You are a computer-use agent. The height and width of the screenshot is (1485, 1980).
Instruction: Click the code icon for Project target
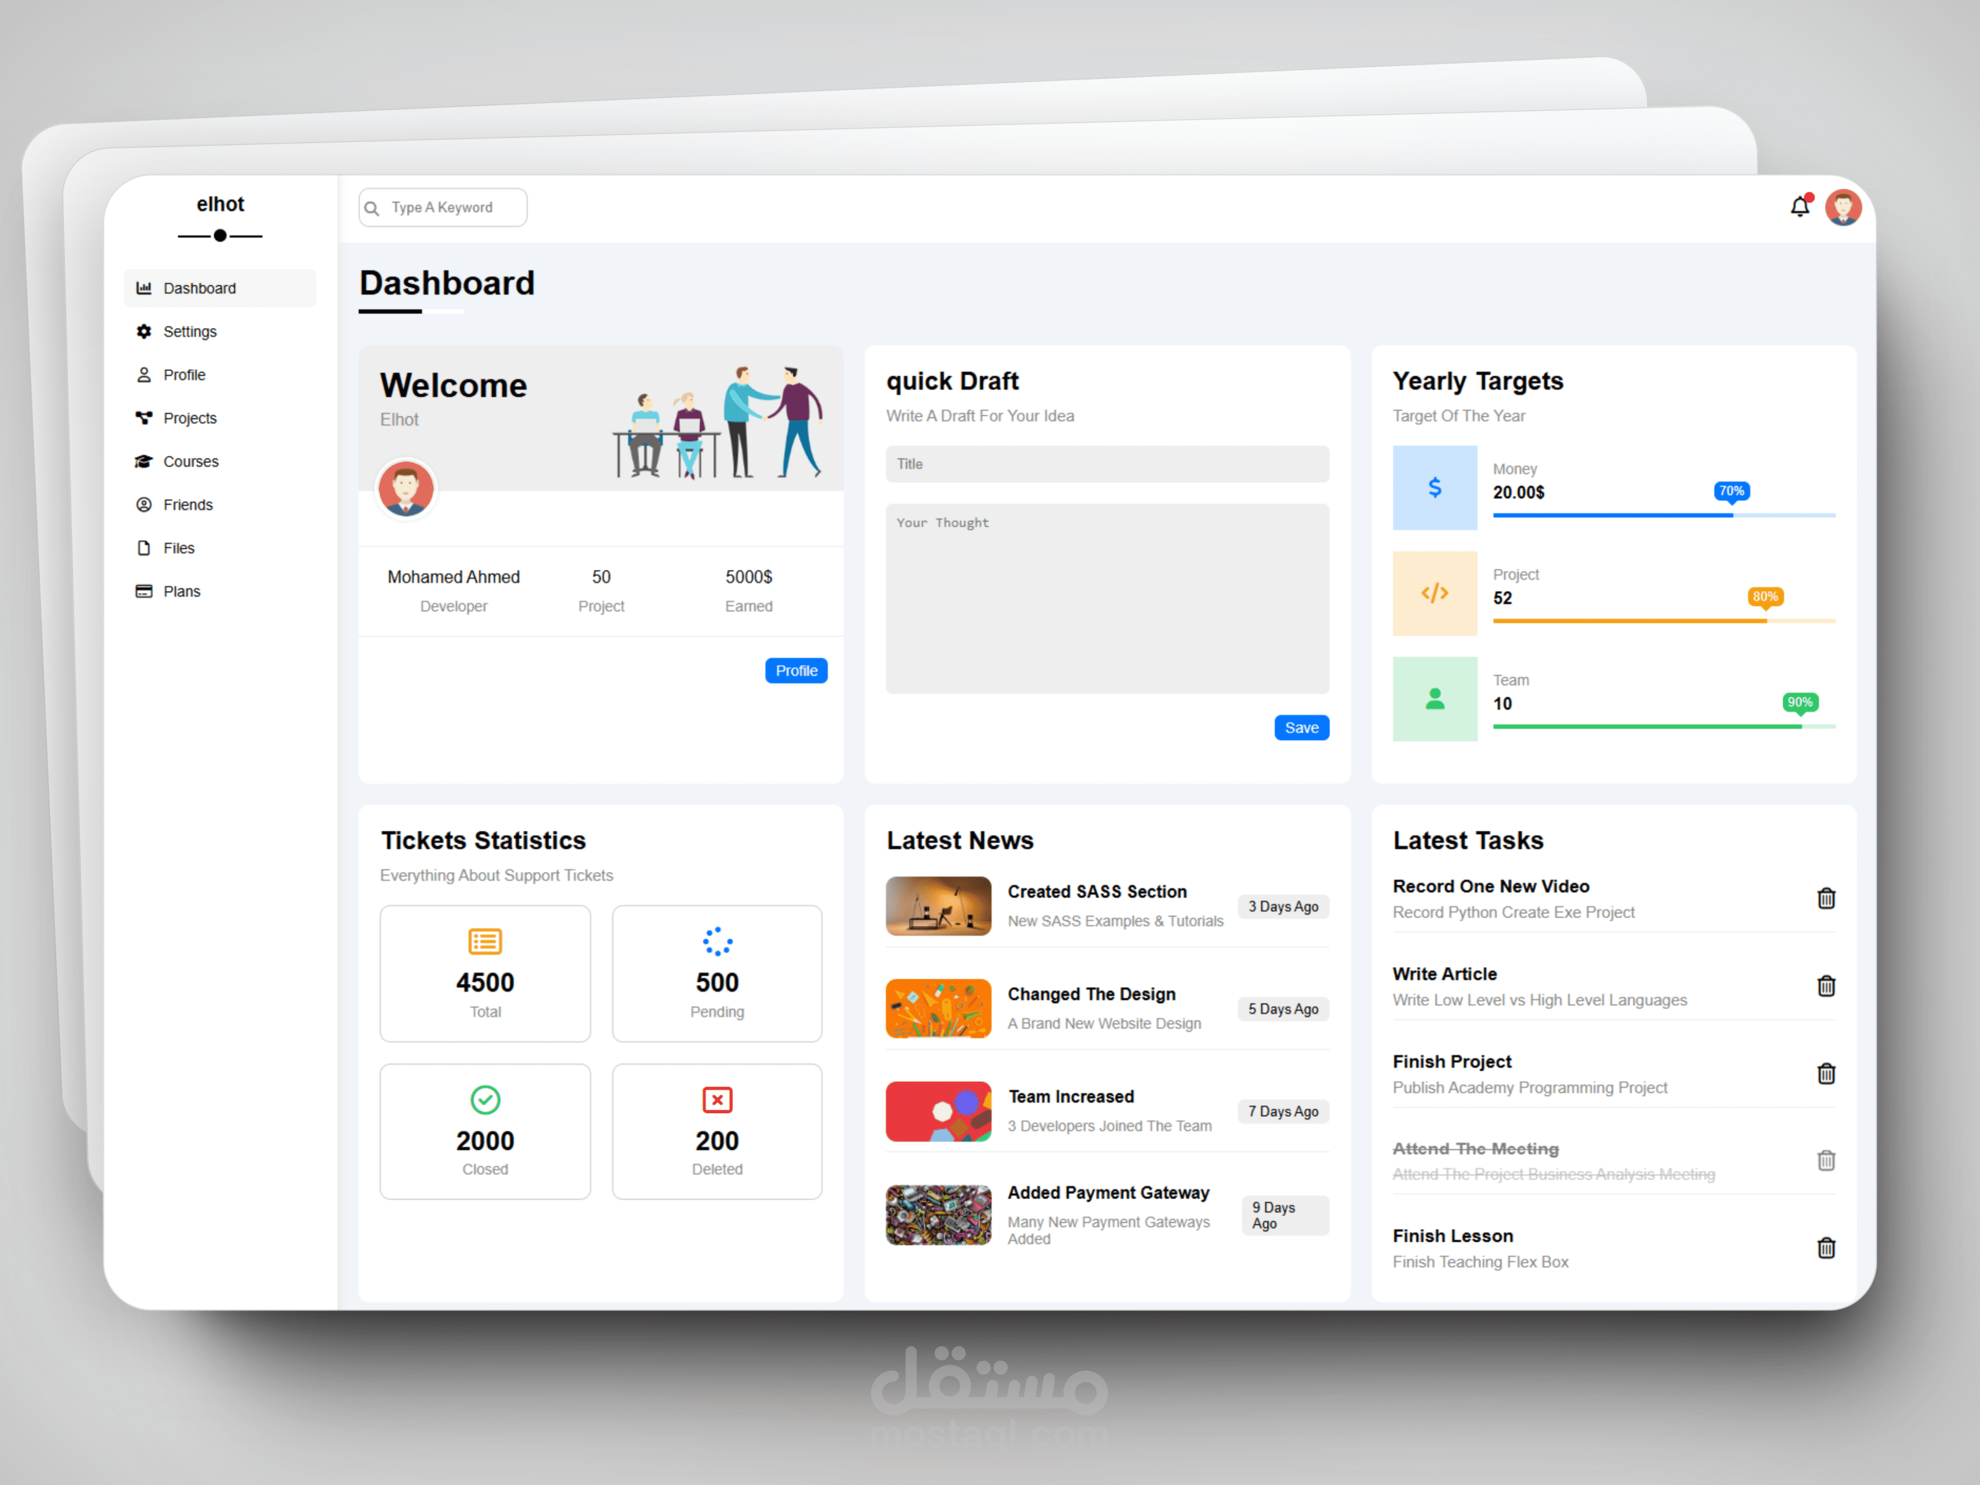click(x=1434, y=592)
